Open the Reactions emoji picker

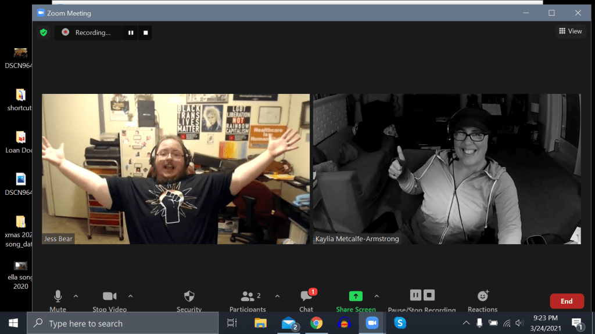482,297
